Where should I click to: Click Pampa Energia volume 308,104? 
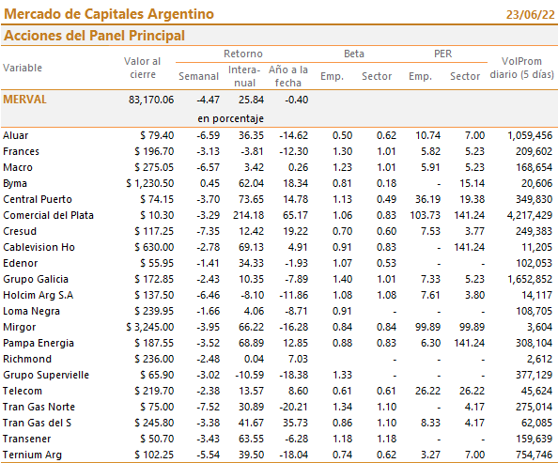[x=535, y=343]
